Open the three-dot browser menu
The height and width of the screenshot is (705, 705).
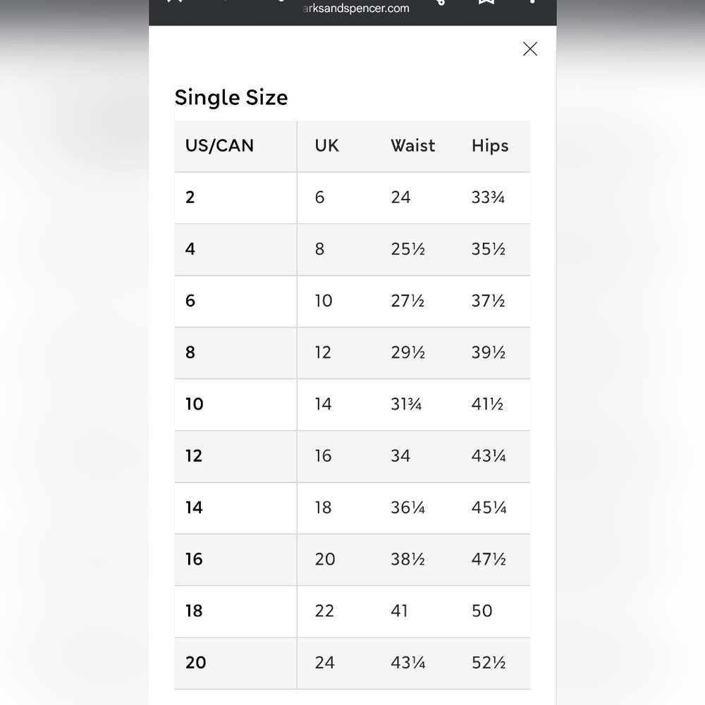[x=532, y=2]
